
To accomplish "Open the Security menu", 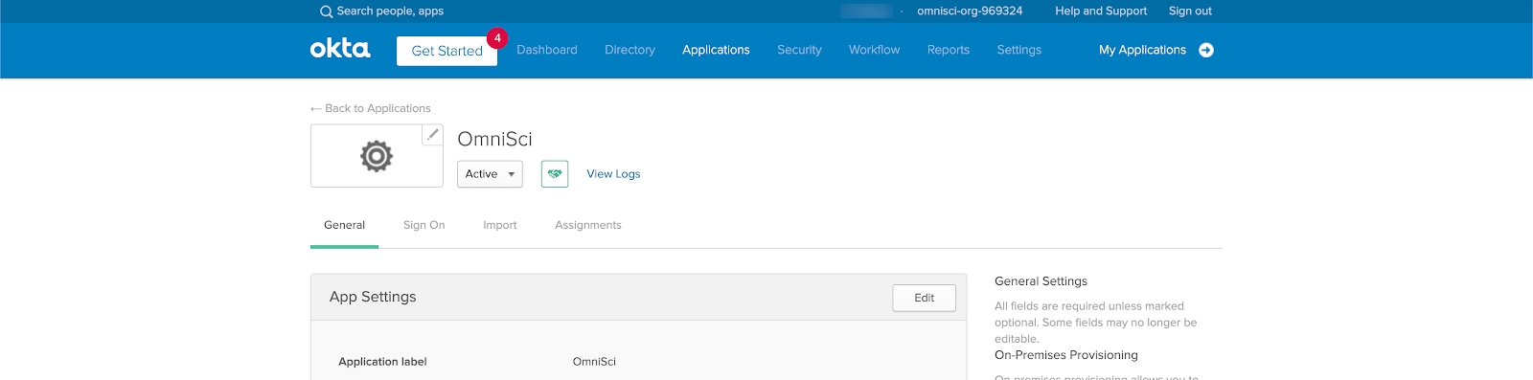I will click(799, 50).
